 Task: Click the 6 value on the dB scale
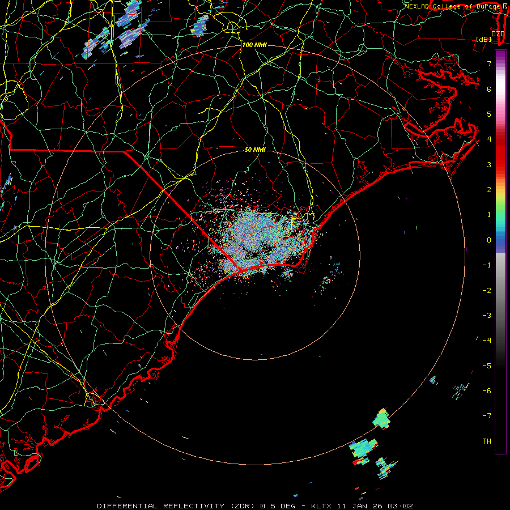pyautogui.click(x=489, y=89)
